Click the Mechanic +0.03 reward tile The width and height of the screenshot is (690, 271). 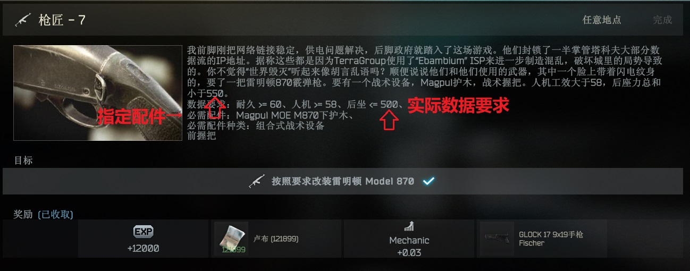pos(409,239)
